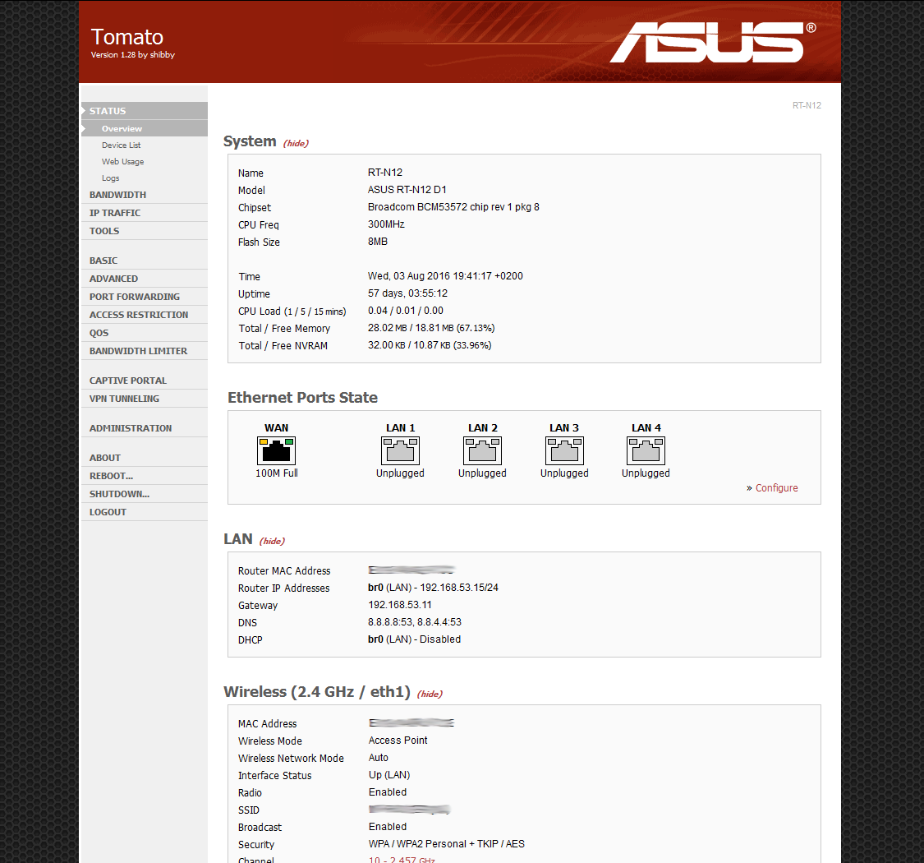Click the uptime value 57 days

click(x=407, y=293)
